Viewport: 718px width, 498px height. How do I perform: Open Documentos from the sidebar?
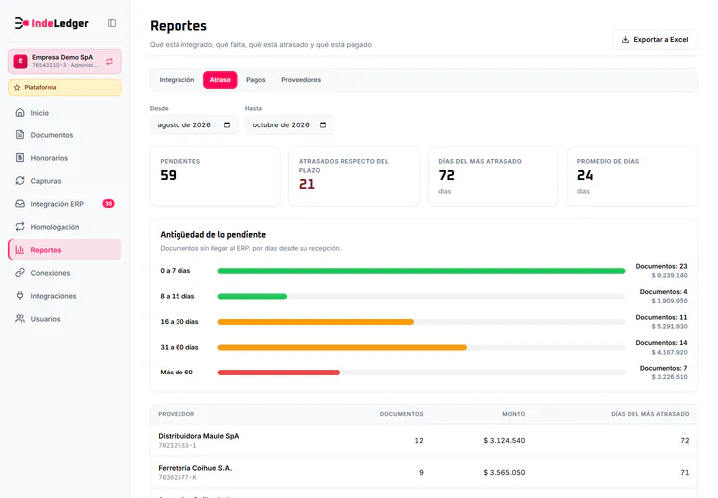pos(65,134)
